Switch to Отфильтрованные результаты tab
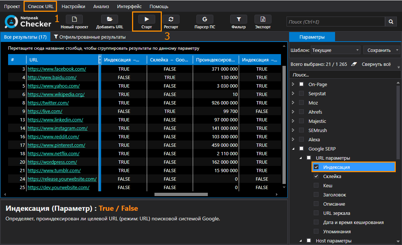402x245 pixels. (90, 37)
